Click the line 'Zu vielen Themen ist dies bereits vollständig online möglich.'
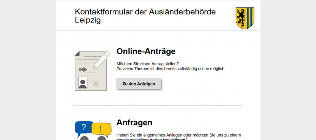The image size is (316, 140). pyautogui.click(x=171, y=69)
